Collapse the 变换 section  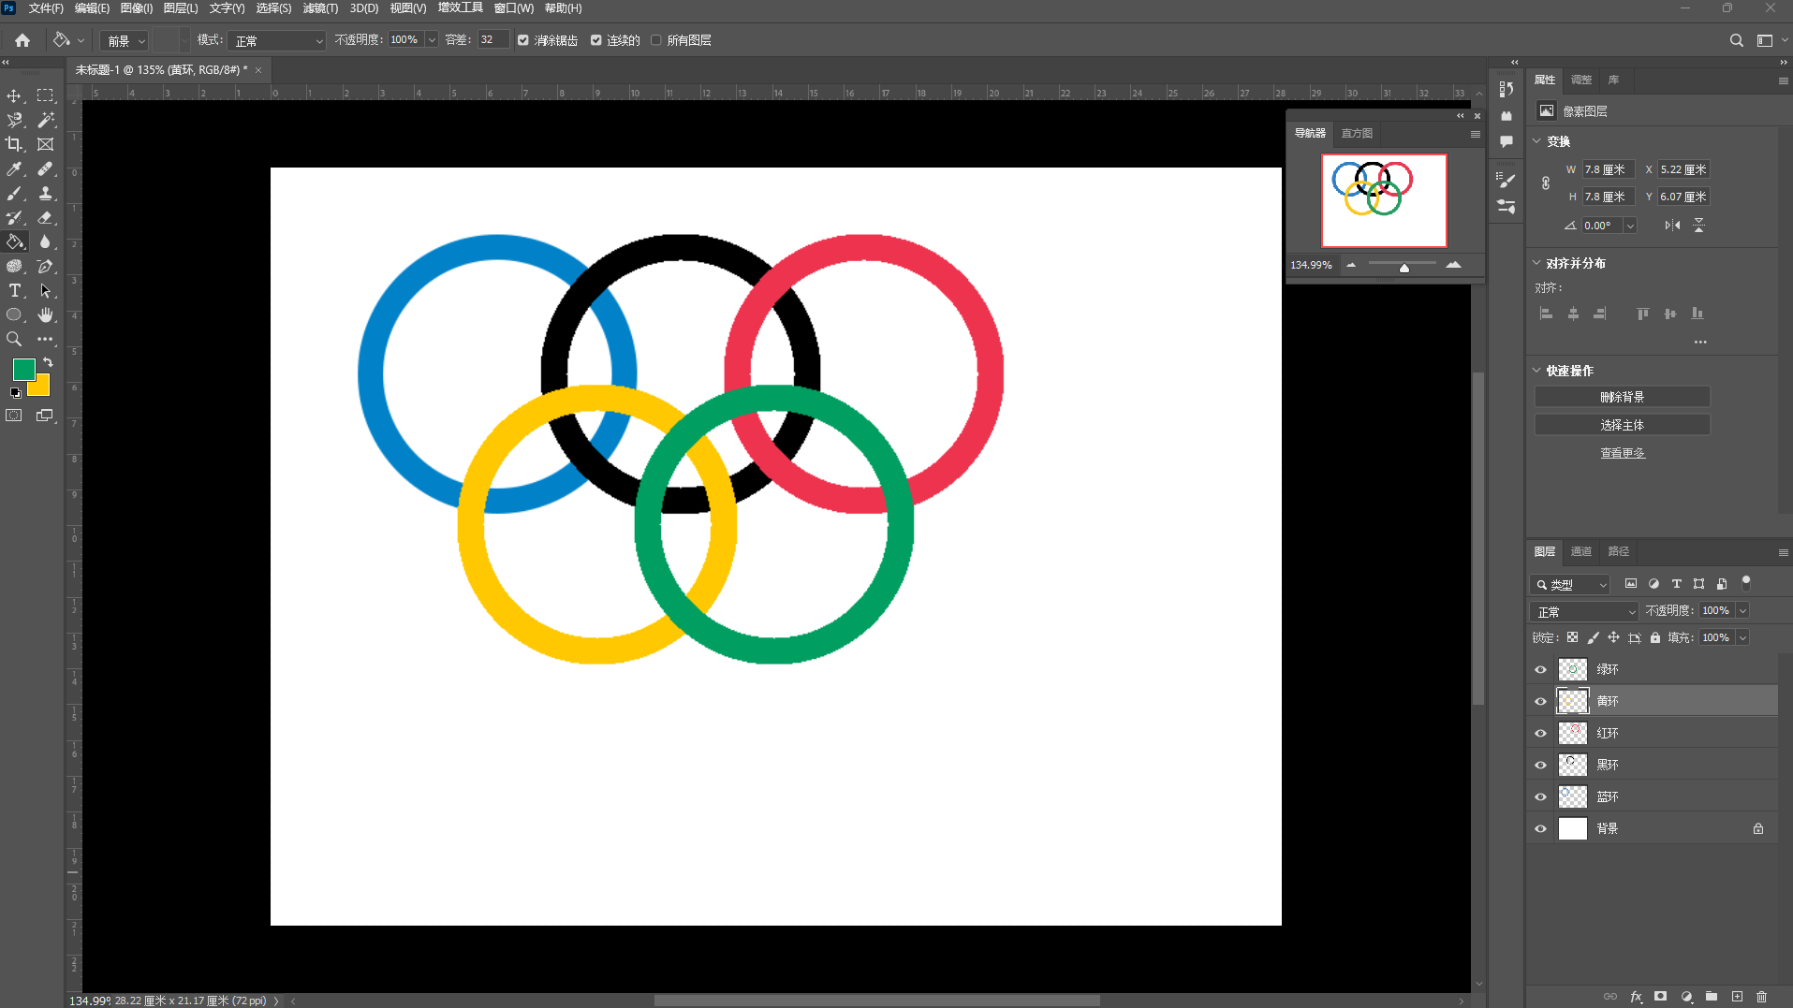pyautogui.click(x=1537, y=141)
